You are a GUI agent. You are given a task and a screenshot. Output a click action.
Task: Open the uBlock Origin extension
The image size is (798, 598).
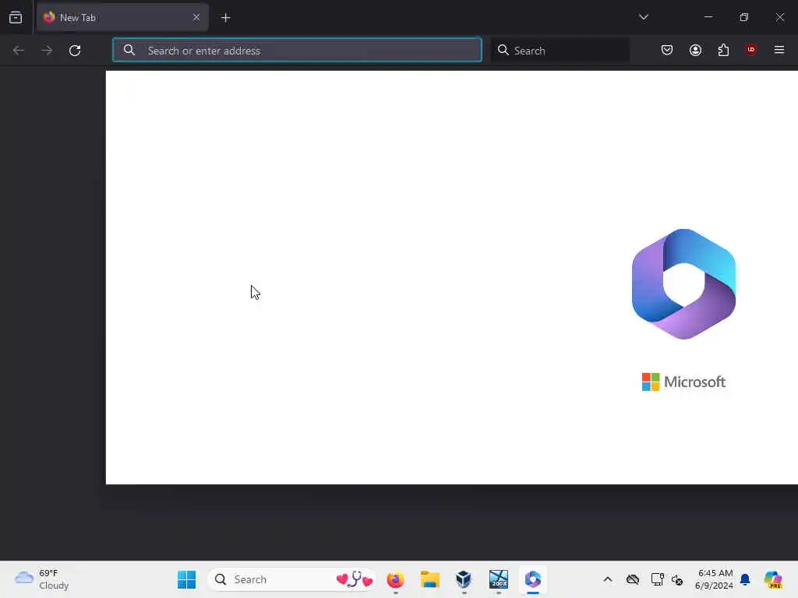point(750,49)
